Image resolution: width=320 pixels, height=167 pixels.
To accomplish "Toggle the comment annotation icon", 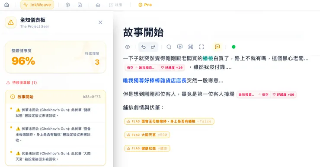I will point(218,47).
